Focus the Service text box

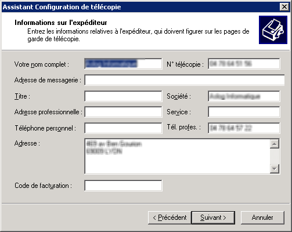pyautogui.click(x=244, y=112)
